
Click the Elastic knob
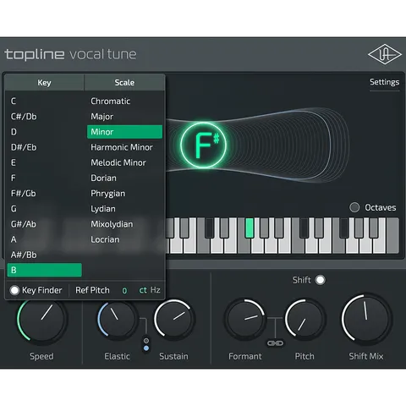tap(117, 319)
